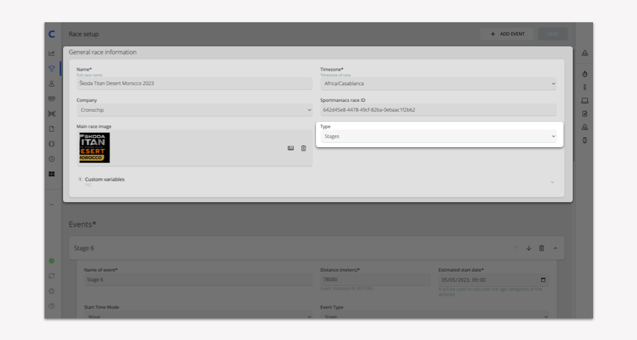
Task: Click the Distance meters field showing 78000
Action: click(375, 279)
